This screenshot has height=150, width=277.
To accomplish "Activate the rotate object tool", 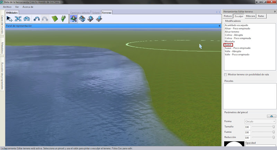I will point(27,19).
